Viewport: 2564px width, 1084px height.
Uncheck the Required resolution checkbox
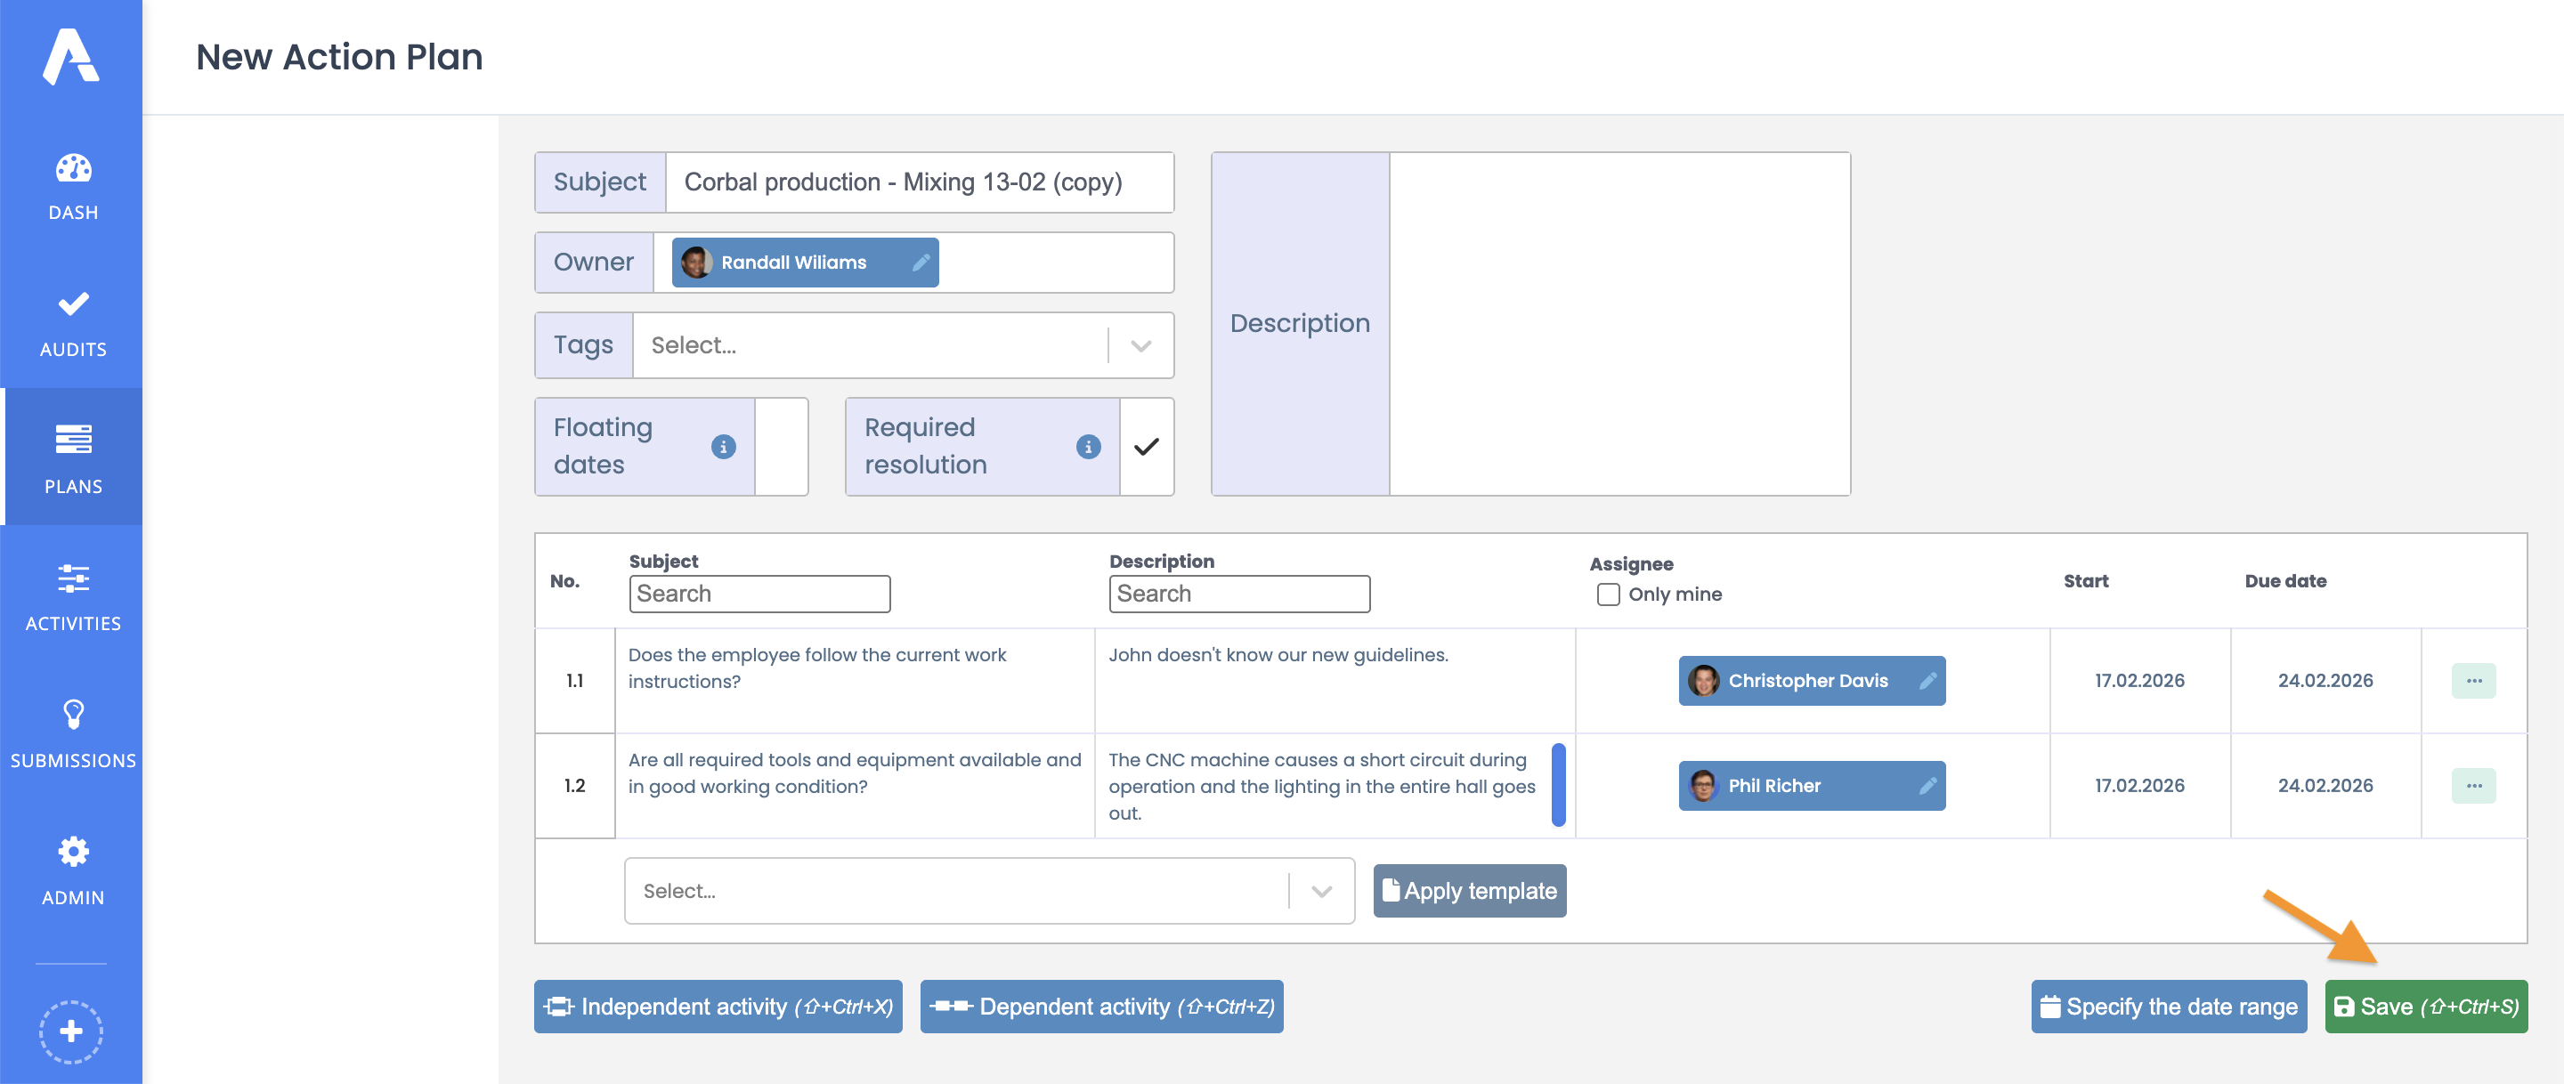(x=1147, y=447)
